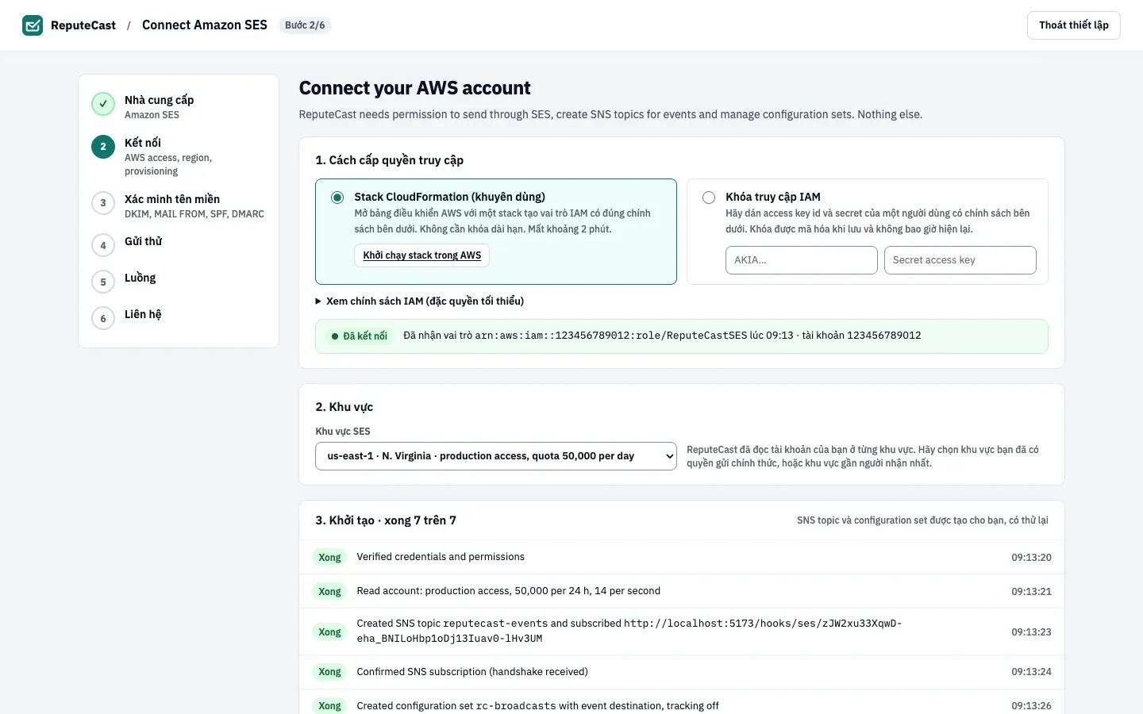Expand Xem chính sách IAM details
The image size is (1143, 714).
(420, 301)
